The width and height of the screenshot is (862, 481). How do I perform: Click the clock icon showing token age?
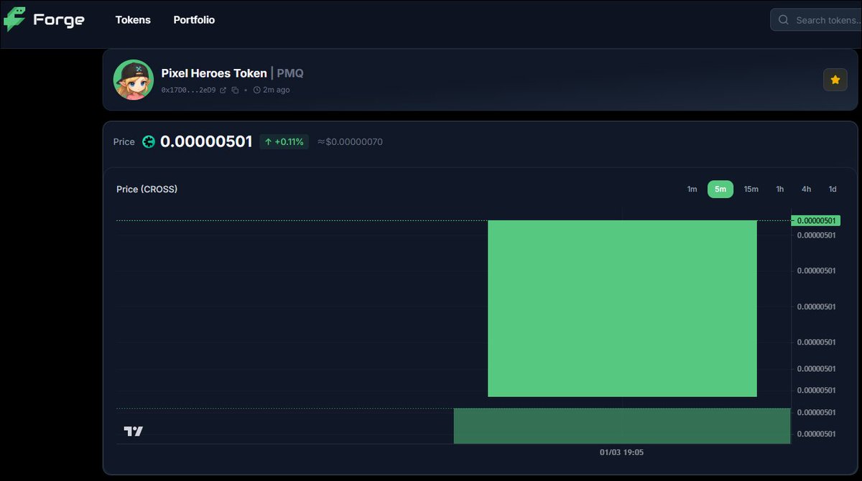click(257, 90)
